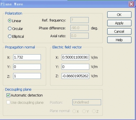Click the 'deg.' unit label

point(94,28)
